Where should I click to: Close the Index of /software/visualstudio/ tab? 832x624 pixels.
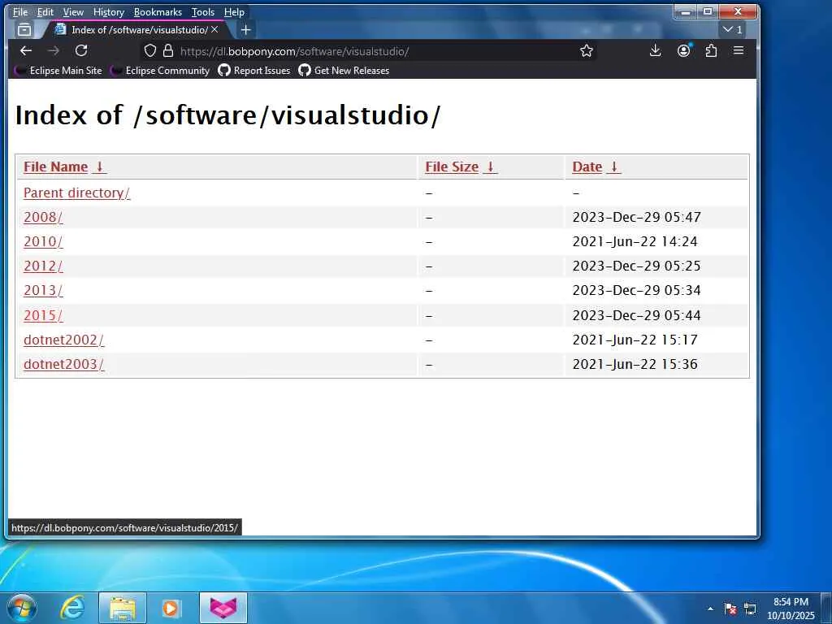tap(214, 30)
